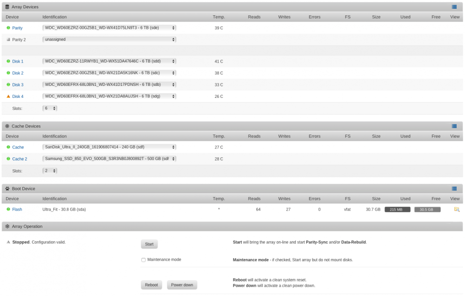Click Cache 2 temperature 28 C
The width and height of the screenshot is (465, 296).
[219, 159]
